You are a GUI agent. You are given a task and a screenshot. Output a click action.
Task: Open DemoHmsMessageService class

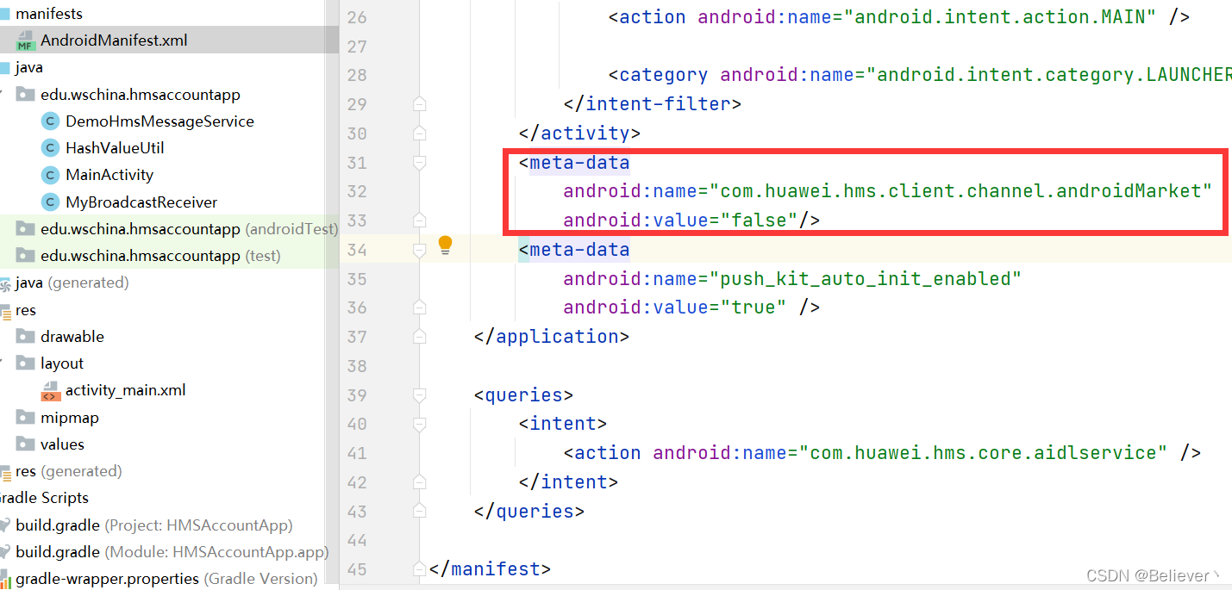coord(159,121)
